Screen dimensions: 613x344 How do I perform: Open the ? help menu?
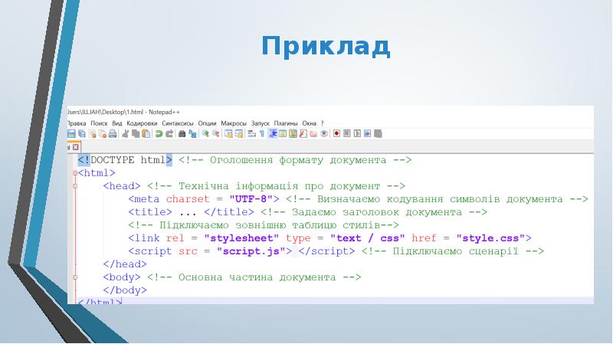(x=322, y=123)
